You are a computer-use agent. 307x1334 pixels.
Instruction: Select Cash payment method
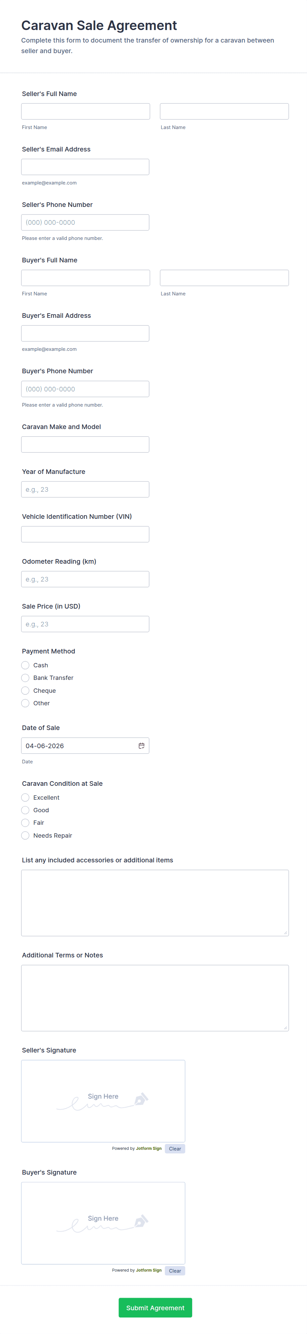(25, 665)
